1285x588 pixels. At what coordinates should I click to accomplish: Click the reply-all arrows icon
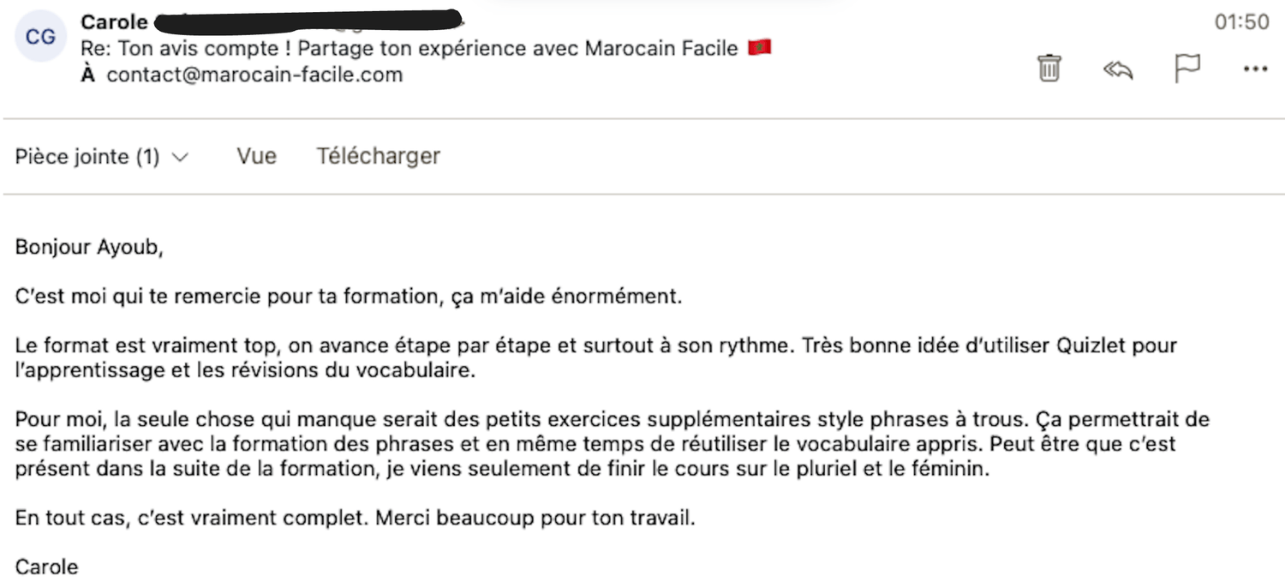pos(1118,70)
